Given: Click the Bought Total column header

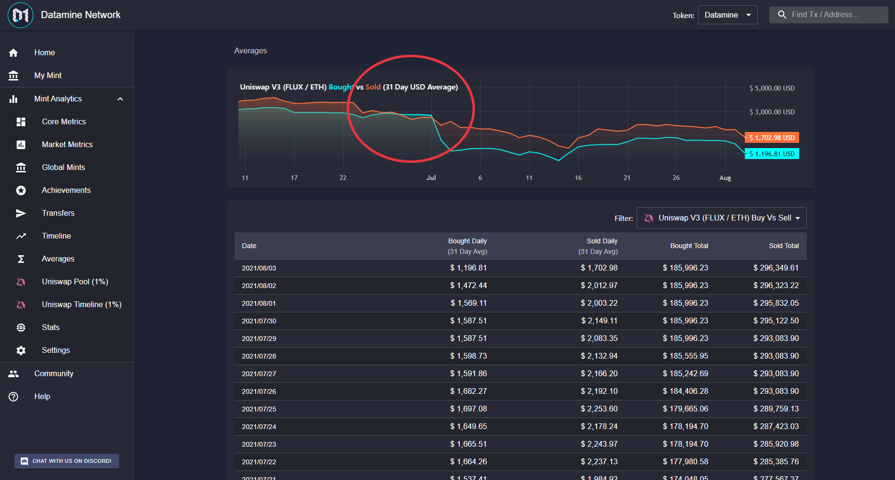Looking at the screenshot, I should pyautogui.click(x=689, y=246).
